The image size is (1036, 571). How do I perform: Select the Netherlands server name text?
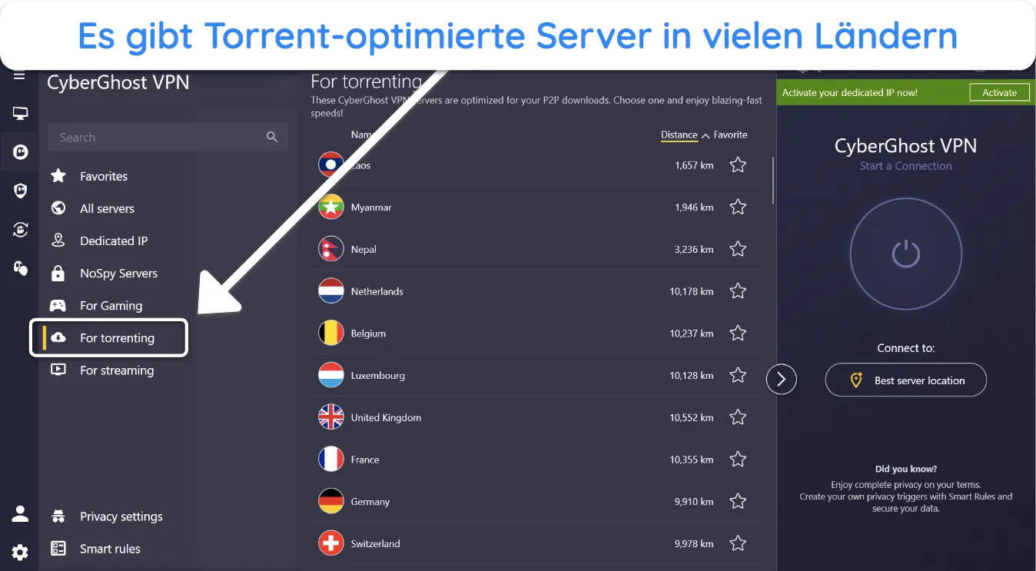tap(377, 291)
